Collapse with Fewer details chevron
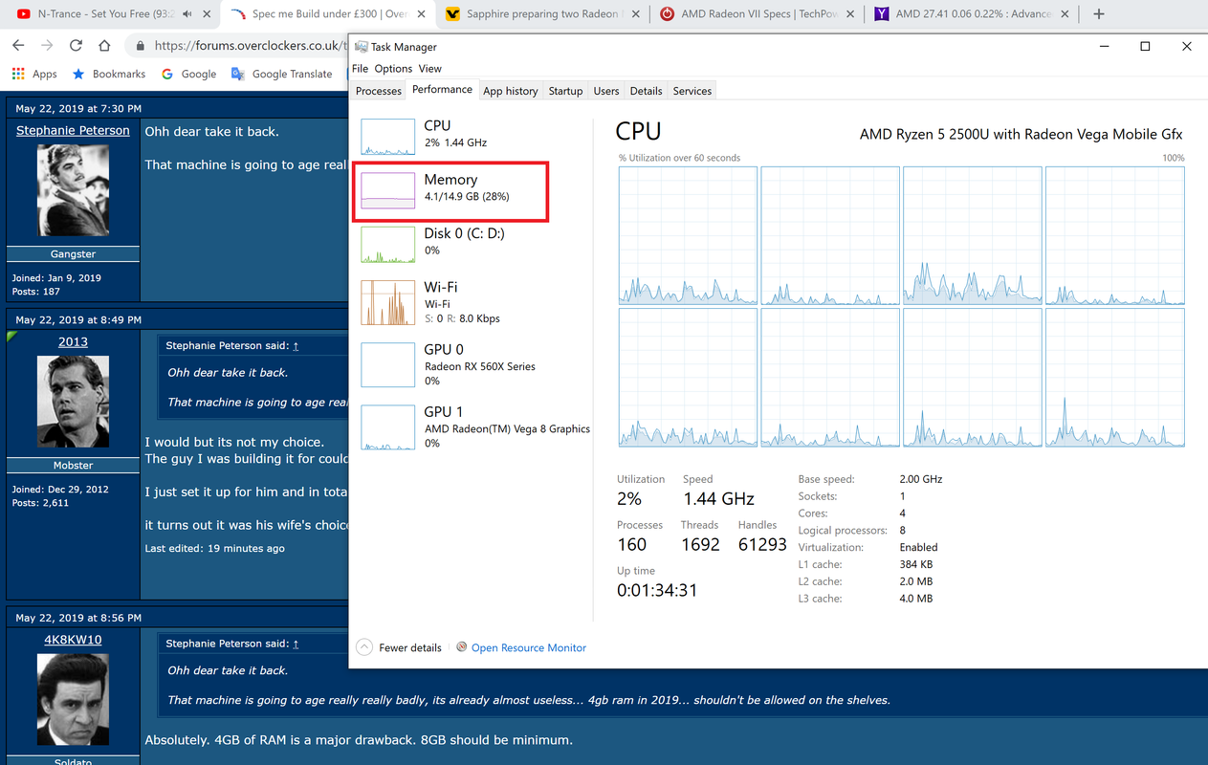The image size is (1208, 765). click(x=364, y=647)
